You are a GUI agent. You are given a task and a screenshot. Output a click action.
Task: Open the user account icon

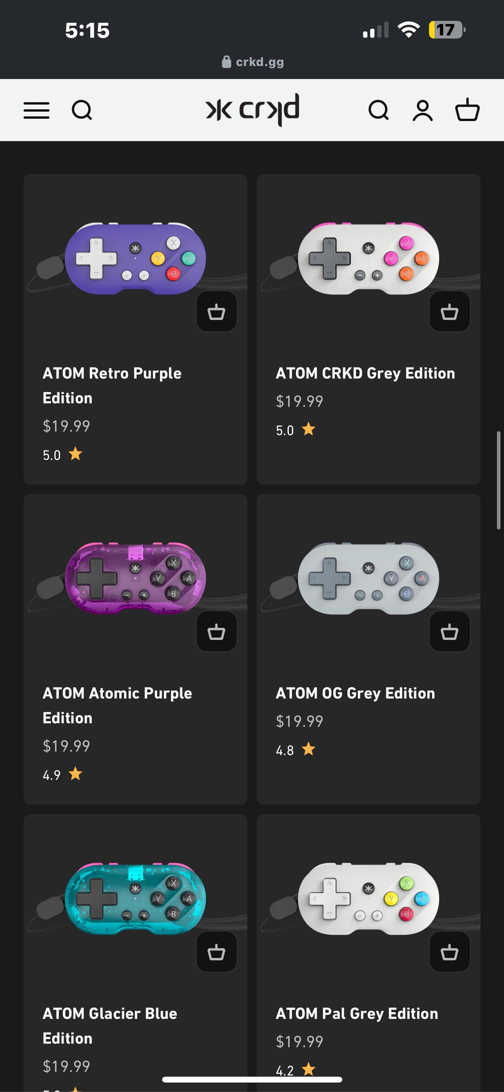pos(423,110)
